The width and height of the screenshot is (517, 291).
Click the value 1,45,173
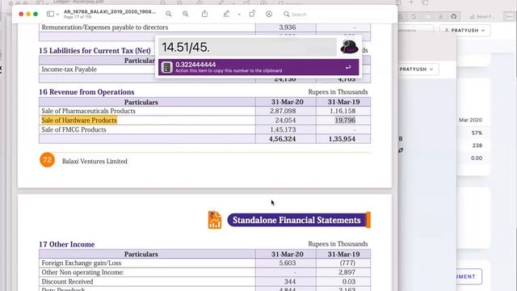click(x=283, y=129)
